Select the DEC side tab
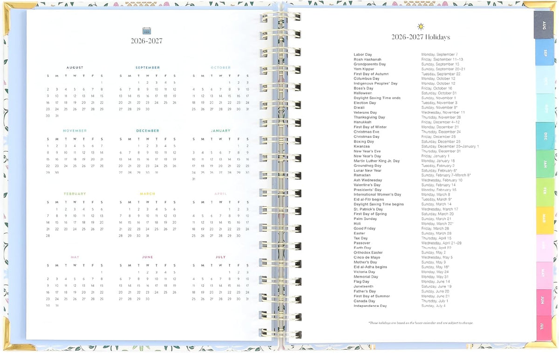559x353 pixels. click(x=545, y=136)
